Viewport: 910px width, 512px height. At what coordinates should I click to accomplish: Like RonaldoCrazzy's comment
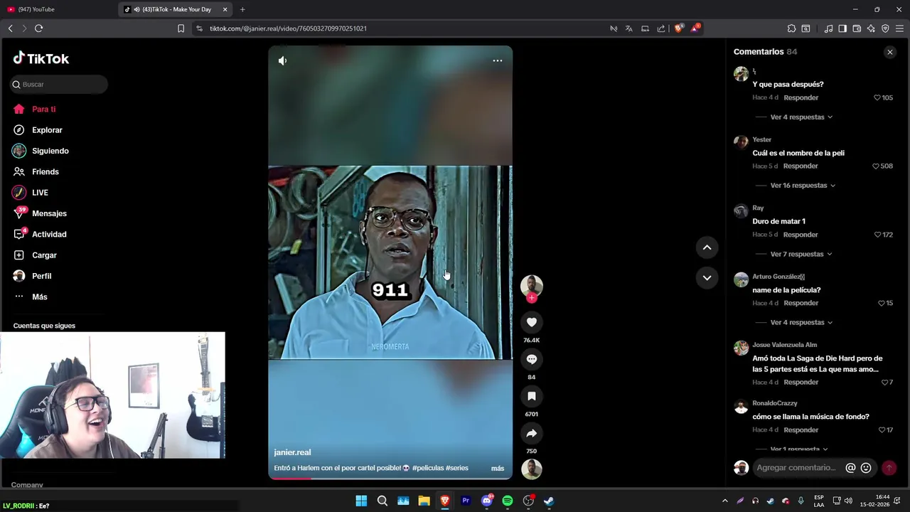pos(882,430)
